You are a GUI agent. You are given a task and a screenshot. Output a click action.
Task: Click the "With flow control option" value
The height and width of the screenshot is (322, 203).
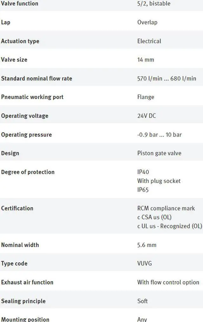click(x=168, y=282)
